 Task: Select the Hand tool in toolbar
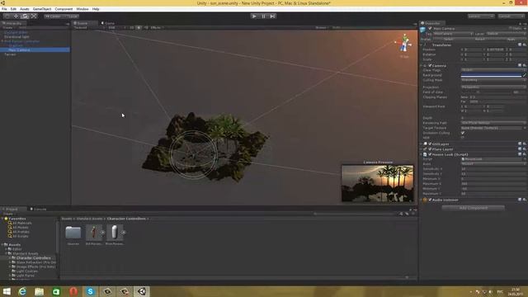[7, 16]
